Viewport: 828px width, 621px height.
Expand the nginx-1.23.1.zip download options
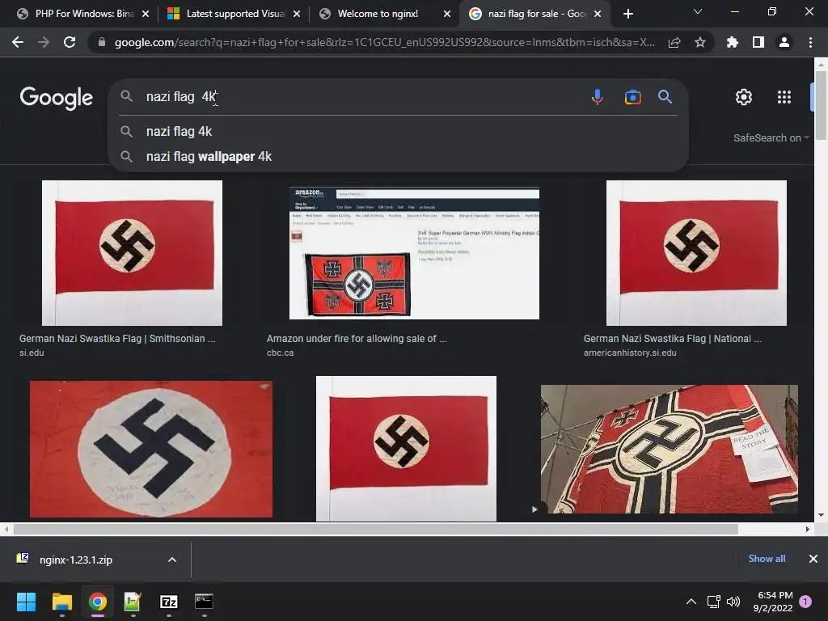pyautogui.click(x=172, y=560)
